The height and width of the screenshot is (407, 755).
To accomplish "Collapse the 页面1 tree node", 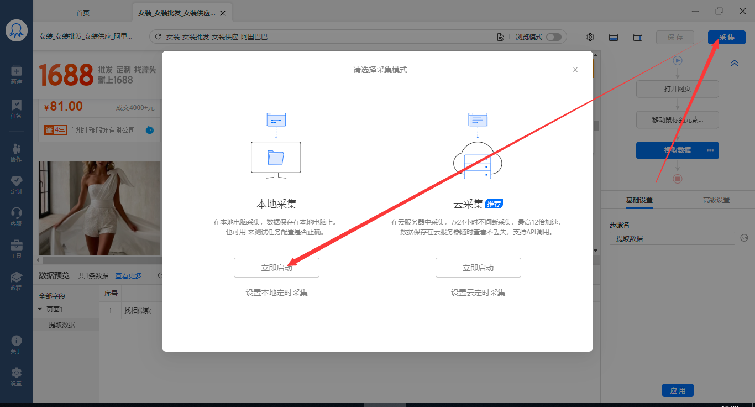I will click(x=40, y=309).
